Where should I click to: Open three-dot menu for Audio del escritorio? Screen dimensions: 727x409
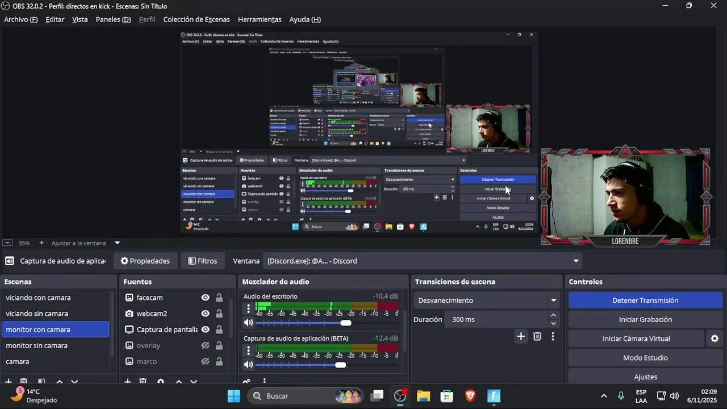pyautogui.click(x=248, y=309)
